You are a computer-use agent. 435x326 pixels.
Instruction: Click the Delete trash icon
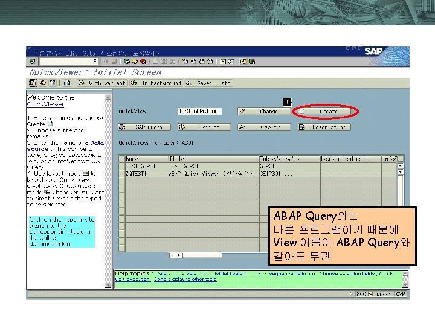tap(53, 83)
